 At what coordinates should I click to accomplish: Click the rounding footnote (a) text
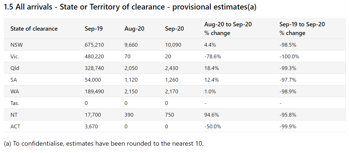pyautogui.click(x=104, y=144)
